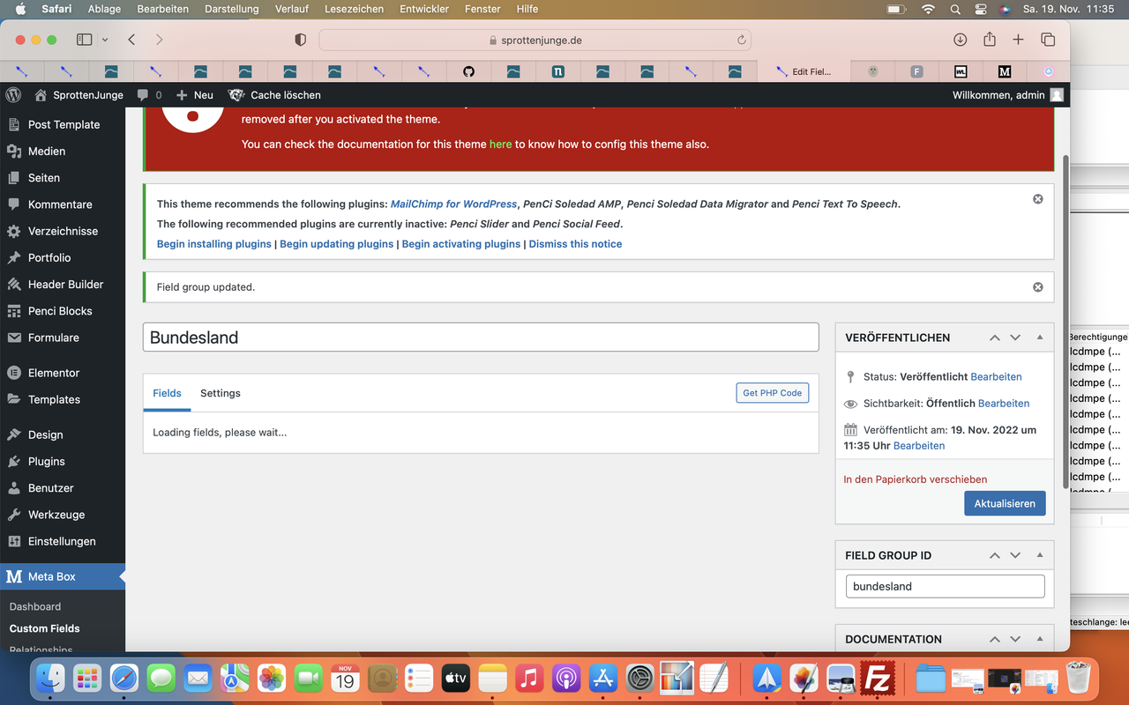Open FileZilla from the Dock

coord(879,679)
